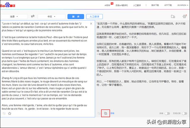This screenshot has height=128, width=190.
Task: Copy the translated Chinese text
Action: (106, 113)
